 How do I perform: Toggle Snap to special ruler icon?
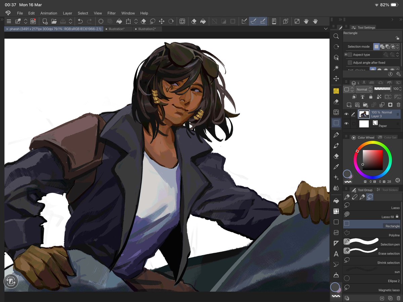253,21
